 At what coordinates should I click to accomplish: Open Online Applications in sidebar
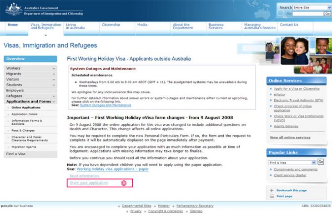click(26, 108)
